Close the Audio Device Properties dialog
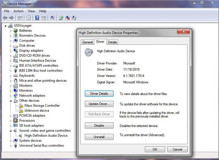 coord(184,31)
